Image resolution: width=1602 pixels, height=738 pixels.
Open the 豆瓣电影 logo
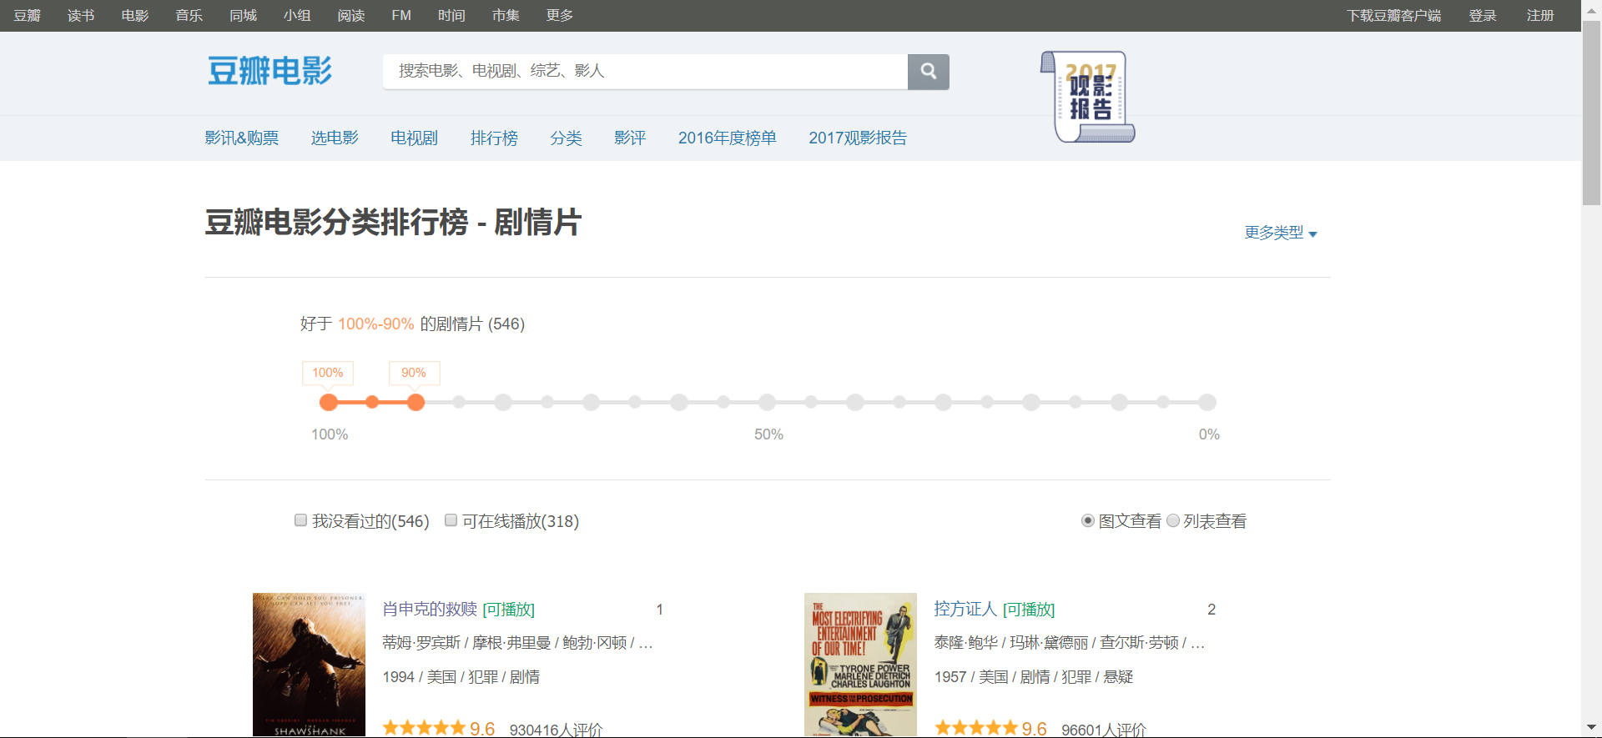coord(270,71)
